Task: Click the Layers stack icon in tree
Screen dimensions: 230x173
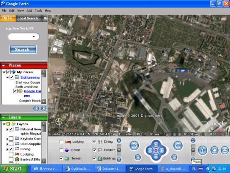Action: [x=14, y=124]
